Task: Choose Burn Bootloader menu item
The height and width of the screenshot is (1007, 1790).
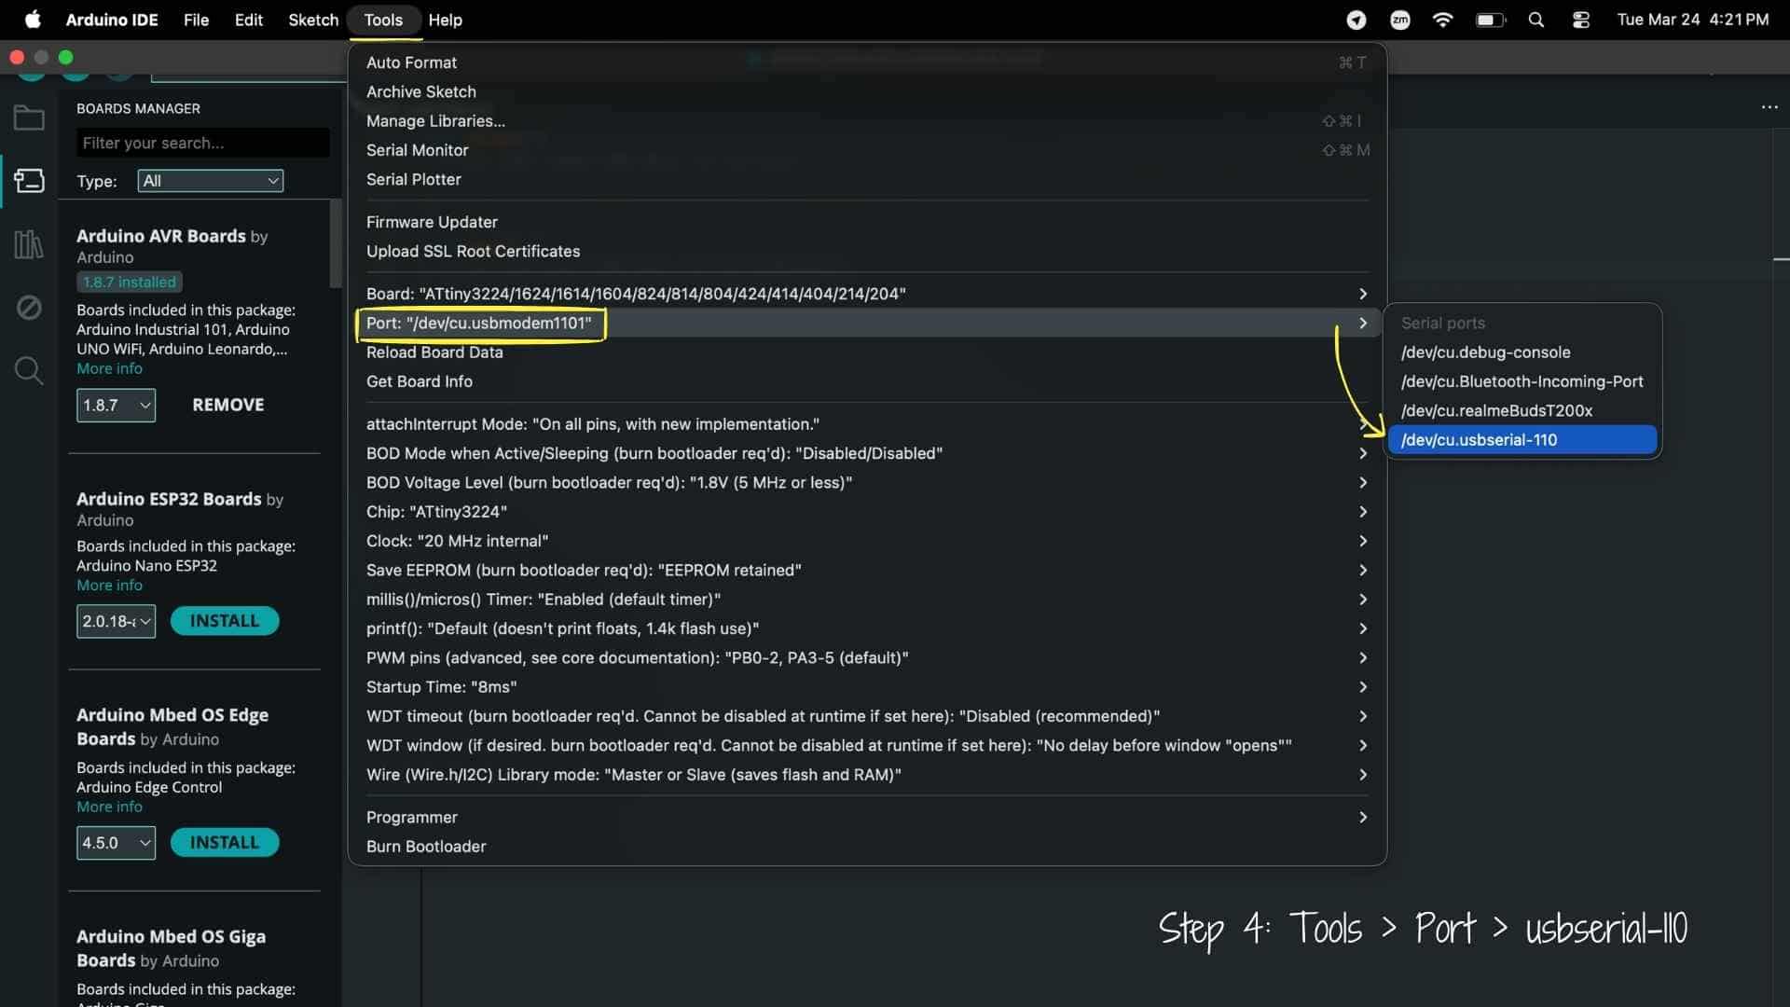Action: click(426, 847)
